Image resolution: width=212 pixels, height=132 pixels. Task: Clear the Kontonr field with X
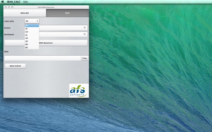click(85, 28)
